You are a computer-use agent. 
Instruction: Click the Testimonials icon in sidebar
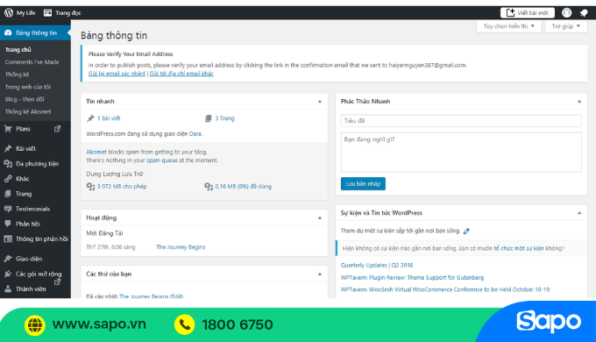point(8,209)
